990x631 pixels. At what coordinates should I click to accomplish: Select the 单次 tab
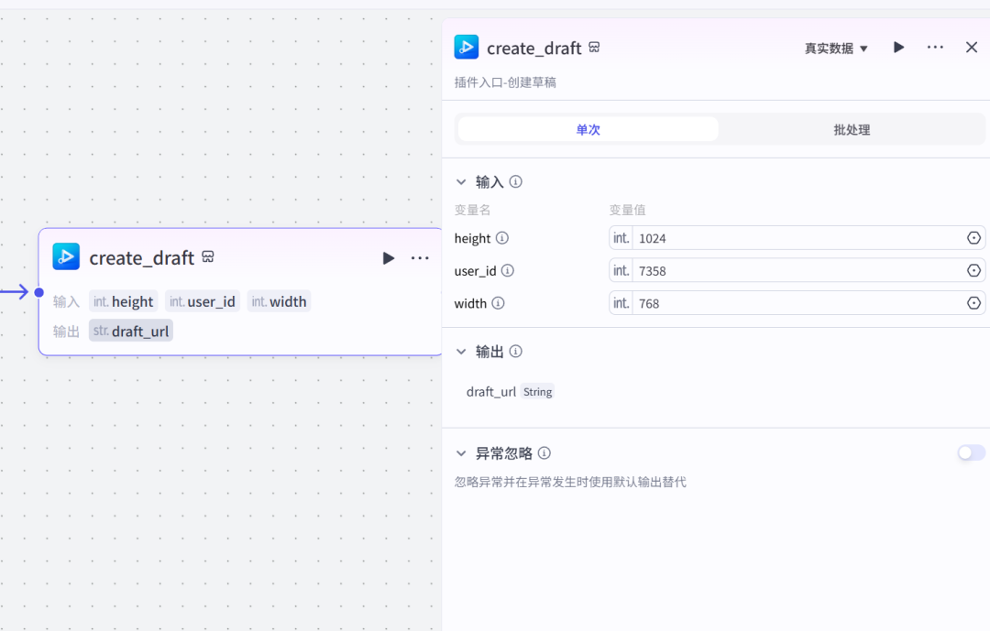pos(588,129)
